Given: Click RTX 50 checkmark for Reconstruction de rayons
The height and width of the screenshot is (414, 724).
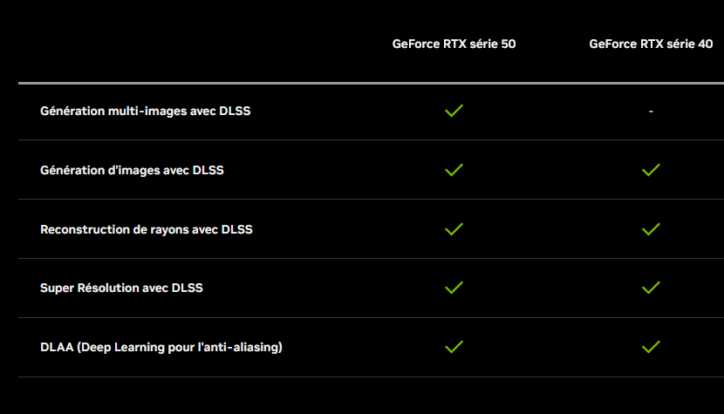Looking at the screenshot, I should coord(454,229).
